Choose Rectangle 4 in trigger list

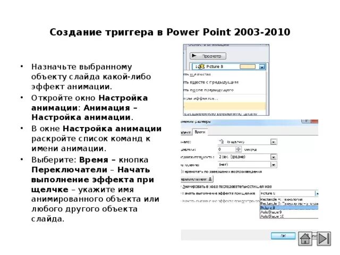click(289, 200)
